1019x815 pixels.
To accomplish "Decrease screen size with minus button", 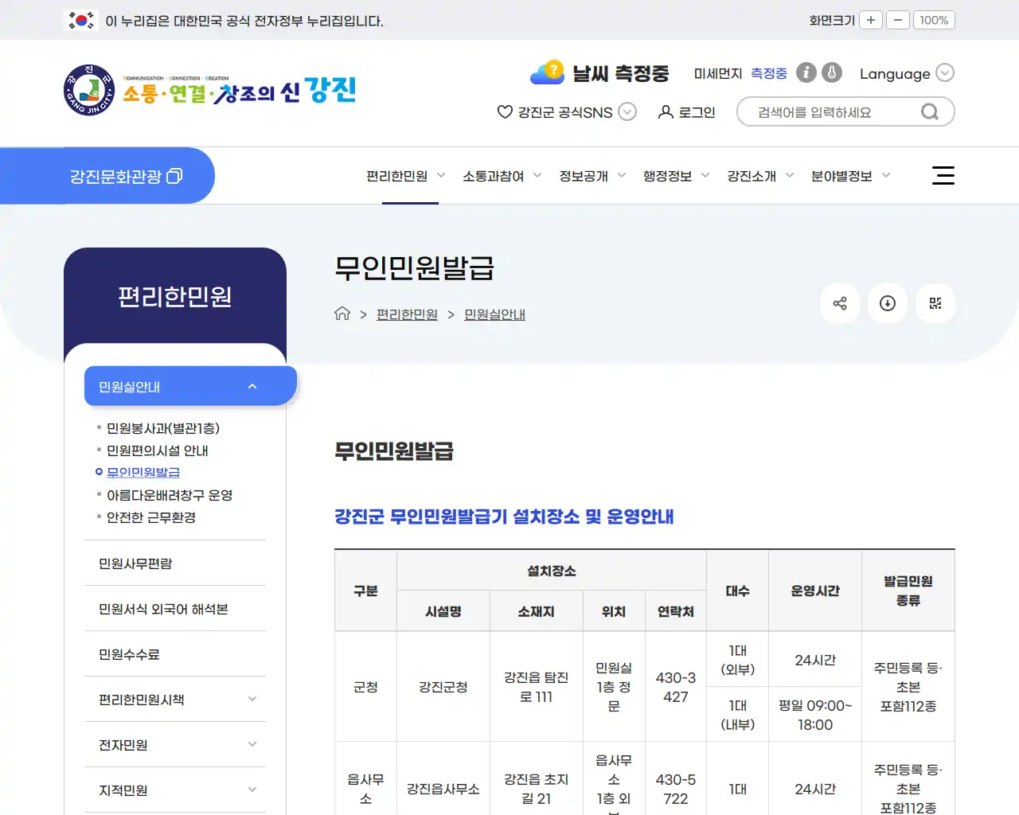I will [897, 20].
